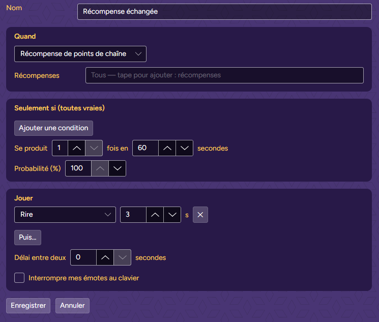Open the Récompense de points de chaîne dropdown

[x=80, y=54]
